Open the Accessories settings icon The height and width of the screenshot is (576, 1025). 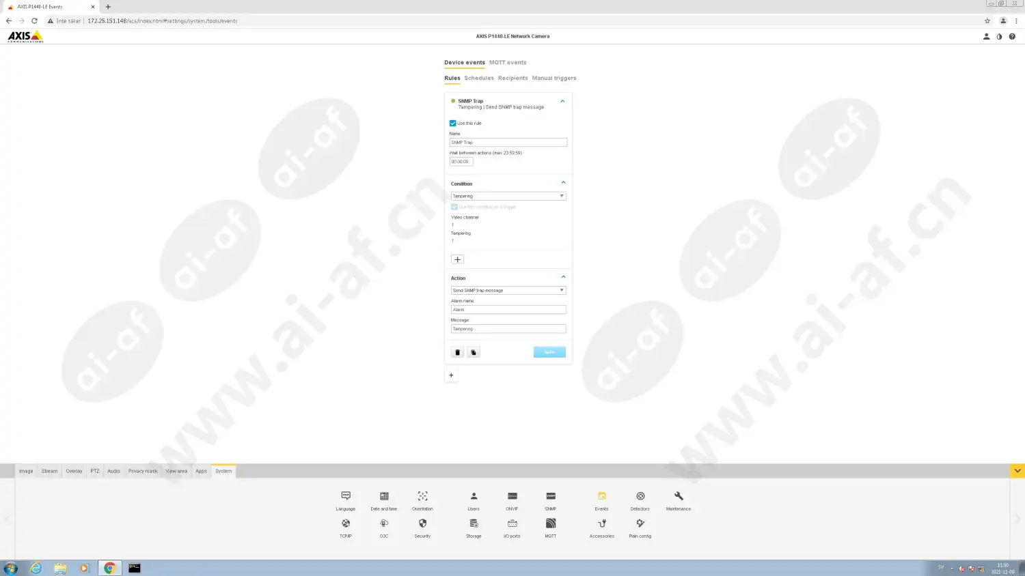602,523
